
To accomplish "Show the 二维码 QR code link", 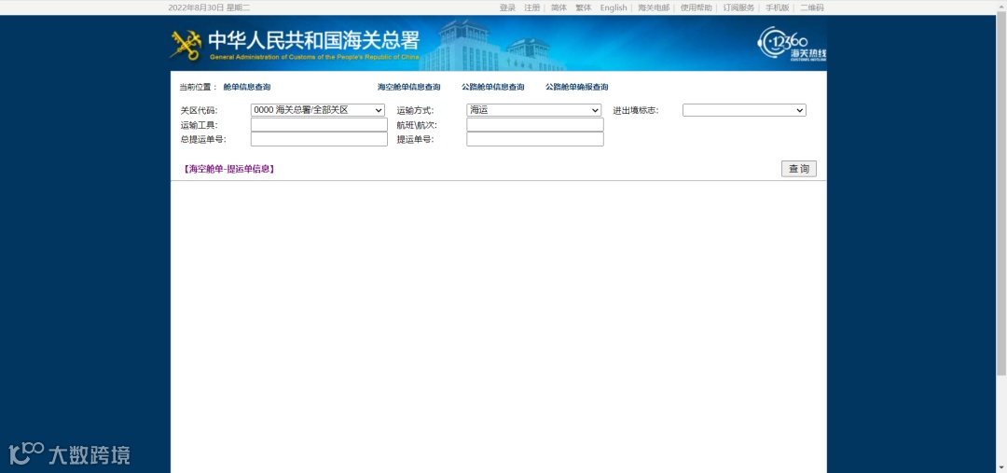I will pyautogui.click(x=812, y=7).
